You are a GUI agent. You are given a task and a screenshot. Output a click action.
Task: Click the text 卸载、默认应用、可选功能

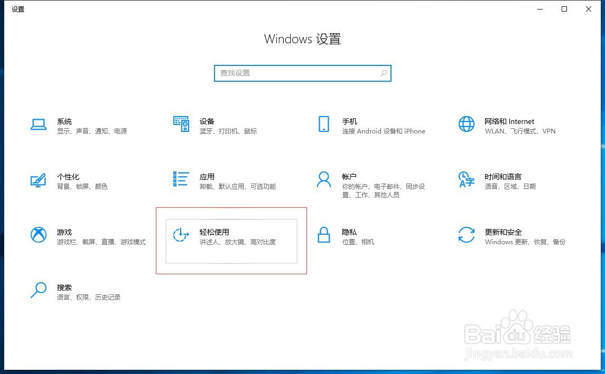238,187
